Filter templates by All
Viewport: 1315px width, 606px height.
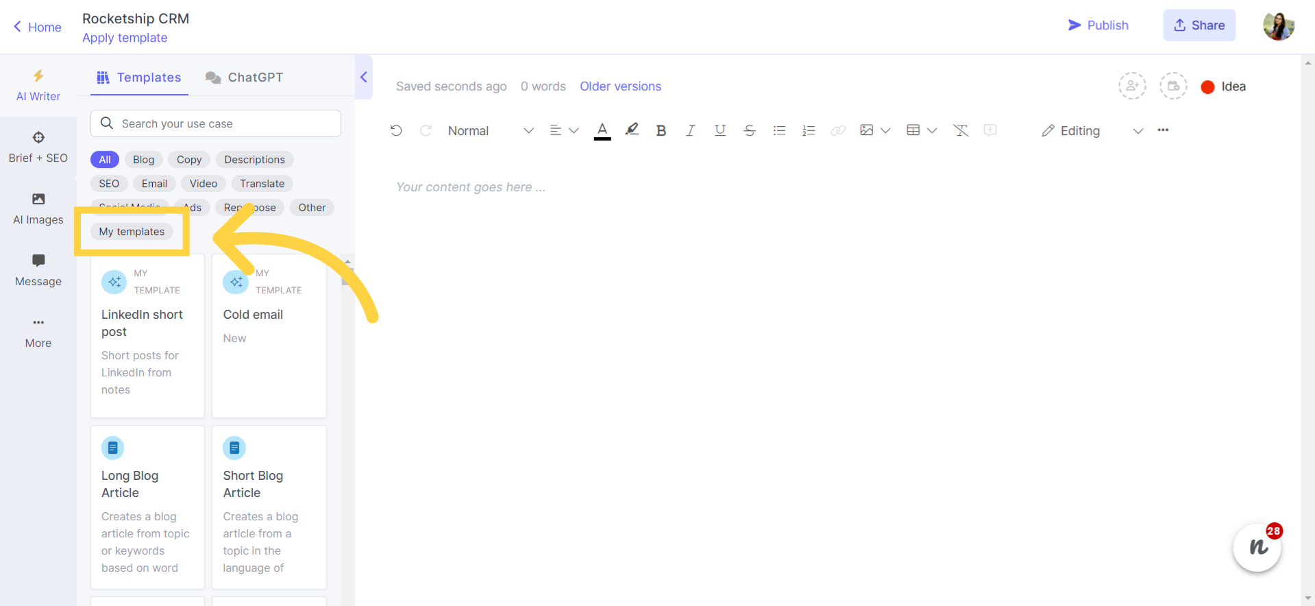click(x=105, y=160)
